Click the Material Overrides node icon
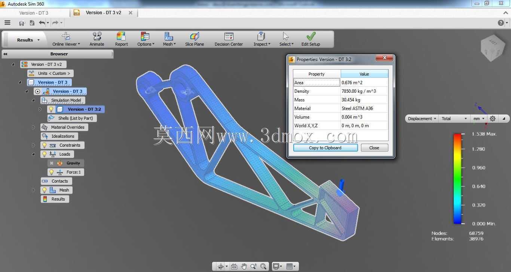This screenshot has width=511, height=272. 45,127
